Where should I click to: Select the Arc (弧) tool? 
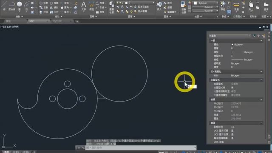click(26, 6)
